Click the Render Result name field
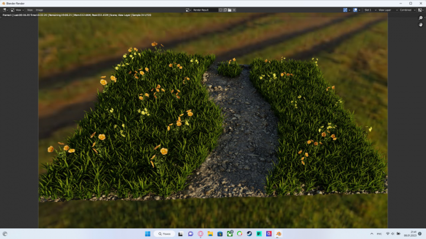Screen dimensions: 426x239 click(x=205, y=10)
